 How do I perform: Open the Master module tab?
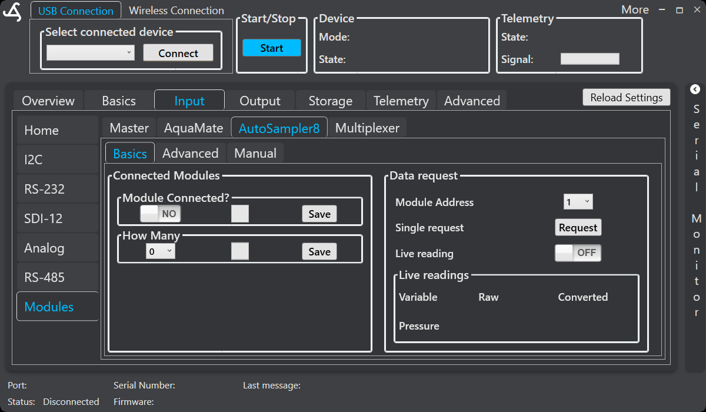point(129,128)
